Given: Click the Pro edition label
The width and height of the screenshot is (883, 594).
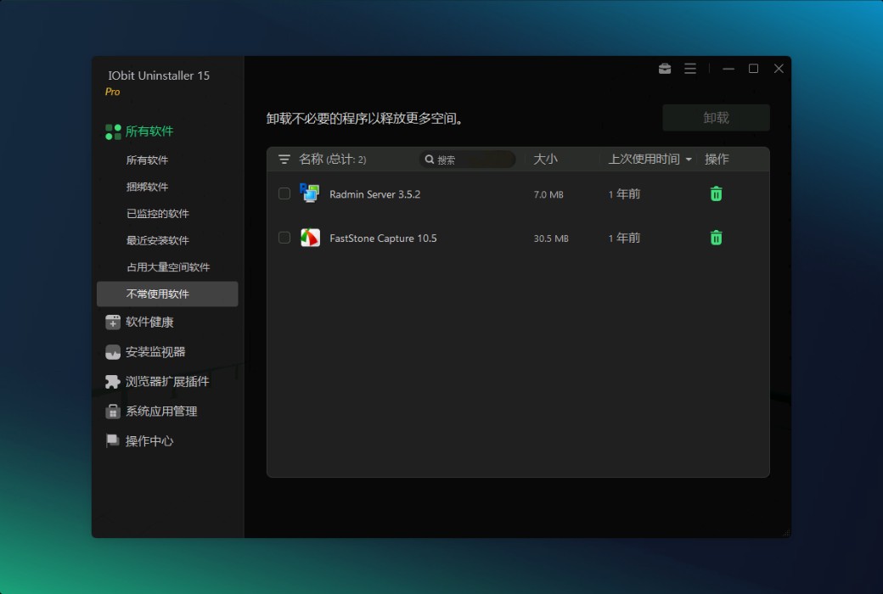Looking at the screenshot, I should [112, 92].
